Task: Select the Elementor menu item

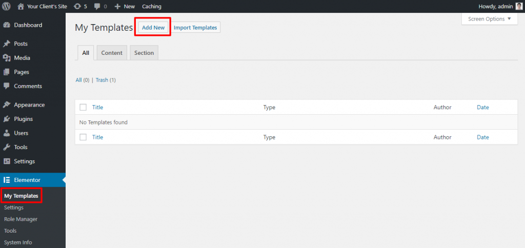Action: (x=33, y=180)
